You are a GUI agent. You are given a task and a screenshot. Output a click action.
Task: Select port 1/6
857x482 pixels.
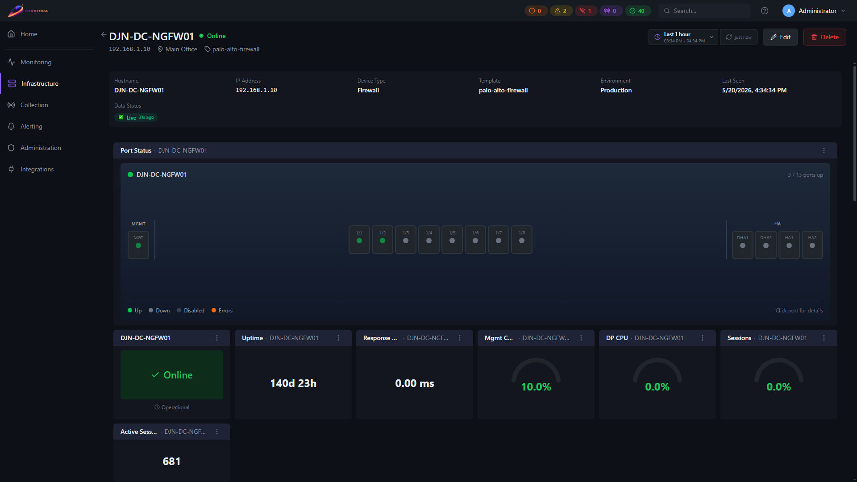click(x=475, y=240)
